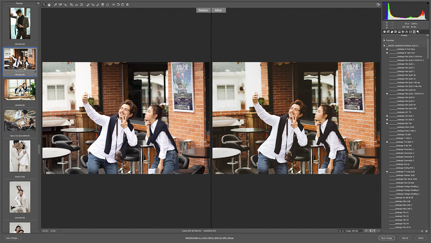Switch to the Basic panel tab

coord(385,32)
